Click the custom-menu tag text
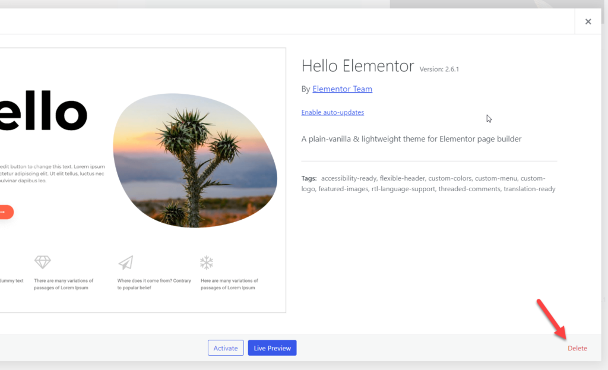The image size is (608, 370). click(496, 178)
